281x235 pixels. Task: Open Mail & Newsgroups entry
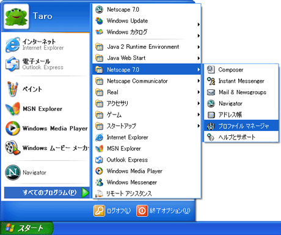coord(241,92)
